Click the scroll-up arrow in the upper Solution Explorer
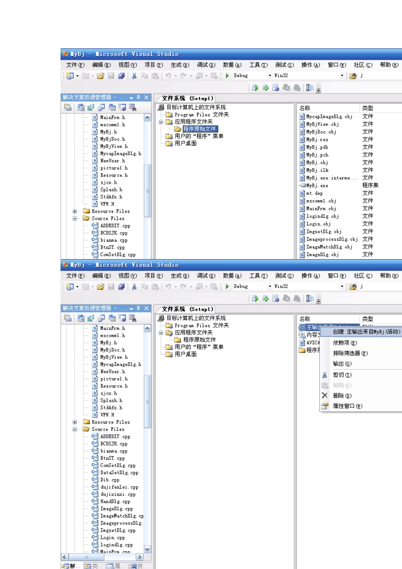 (x=147, y=117)
